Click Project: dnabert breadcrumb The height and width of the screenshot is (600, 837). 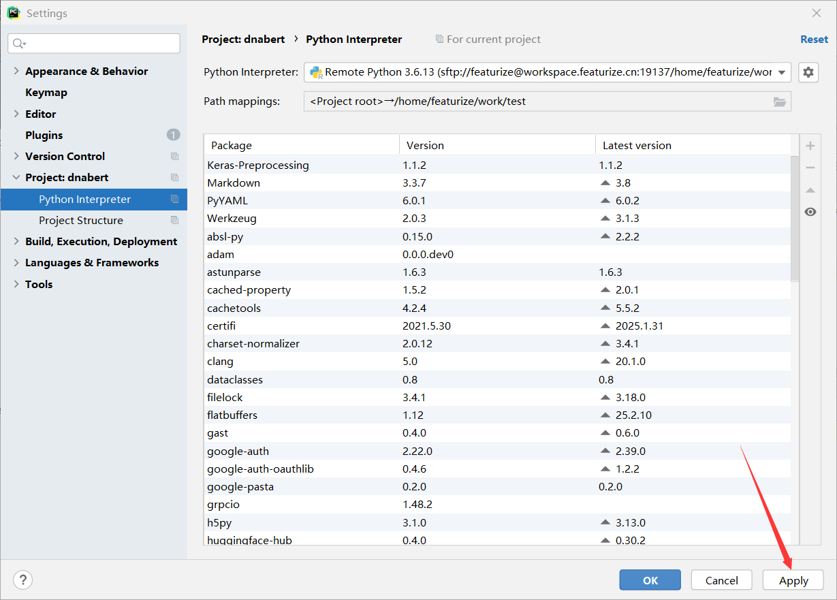243,40
